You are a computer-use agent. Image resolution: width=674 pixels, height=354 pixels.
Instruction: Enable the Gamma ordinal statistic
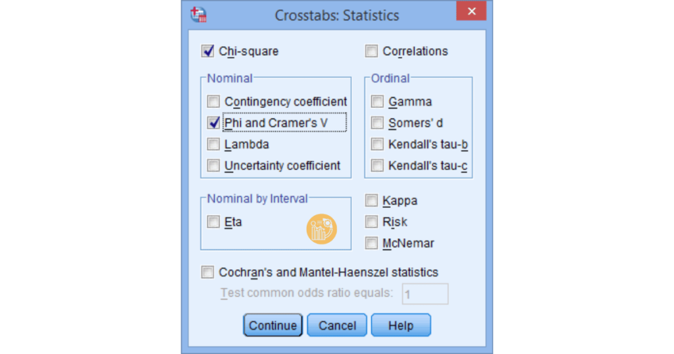pyautogui.click(x=377, y=101)
